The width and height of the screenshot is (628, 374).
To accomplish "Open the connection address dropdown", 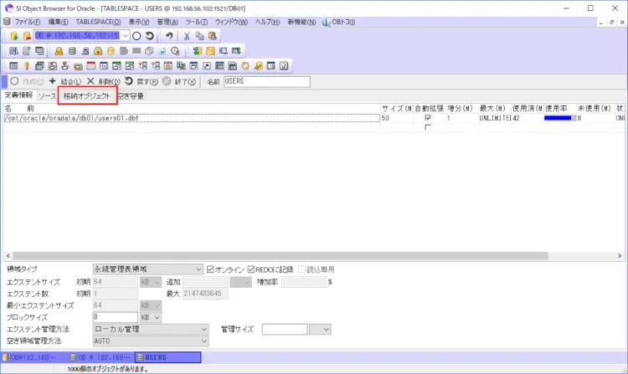I will [126, 36].
